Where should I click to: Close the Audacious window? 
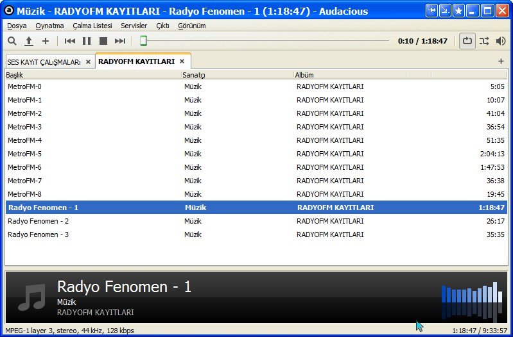pos(502,11)
